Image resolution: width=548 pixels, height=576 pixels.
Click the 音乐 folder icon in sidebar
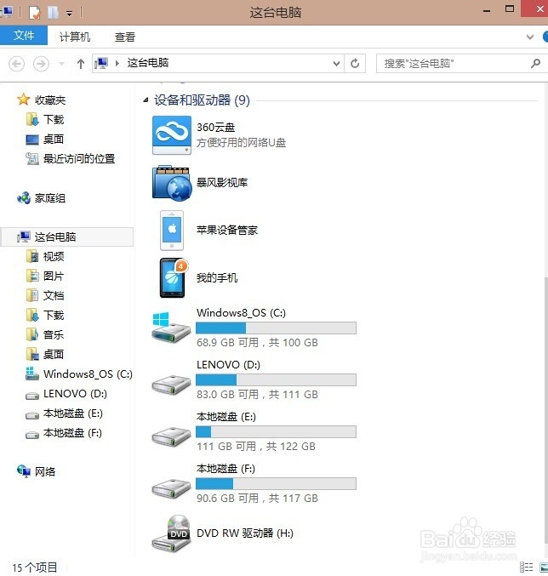point(32,334)
